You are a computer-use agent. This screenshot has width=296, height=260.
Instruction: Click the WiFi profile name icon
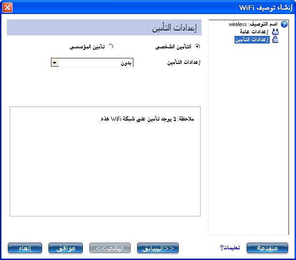pos(284,24)
